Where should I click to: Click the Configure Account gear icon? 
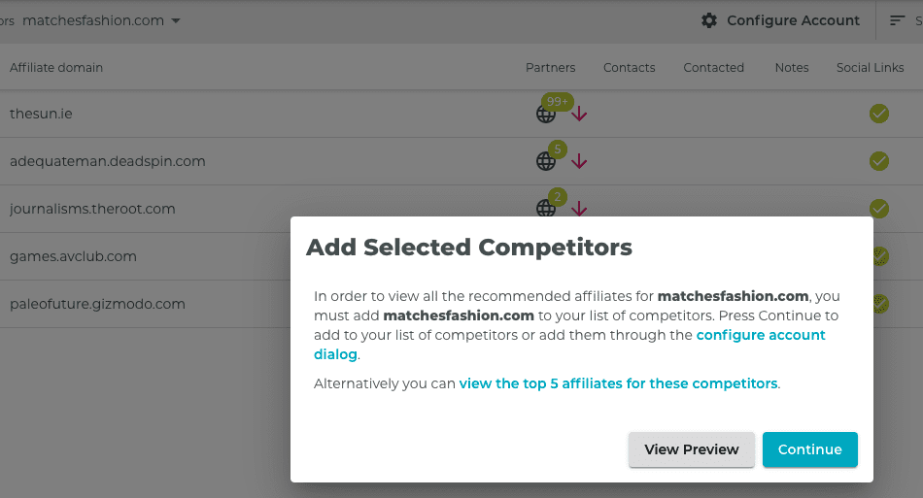coord(709,20)
